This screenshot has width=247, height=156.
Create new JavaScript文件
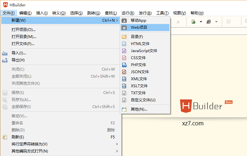click(145, 51)
